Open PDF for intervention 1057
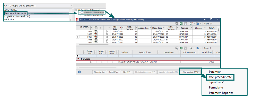 point(96,37)
